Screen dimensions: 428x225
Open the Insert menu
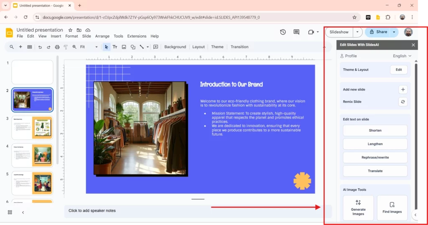click(x=56, y=36)
